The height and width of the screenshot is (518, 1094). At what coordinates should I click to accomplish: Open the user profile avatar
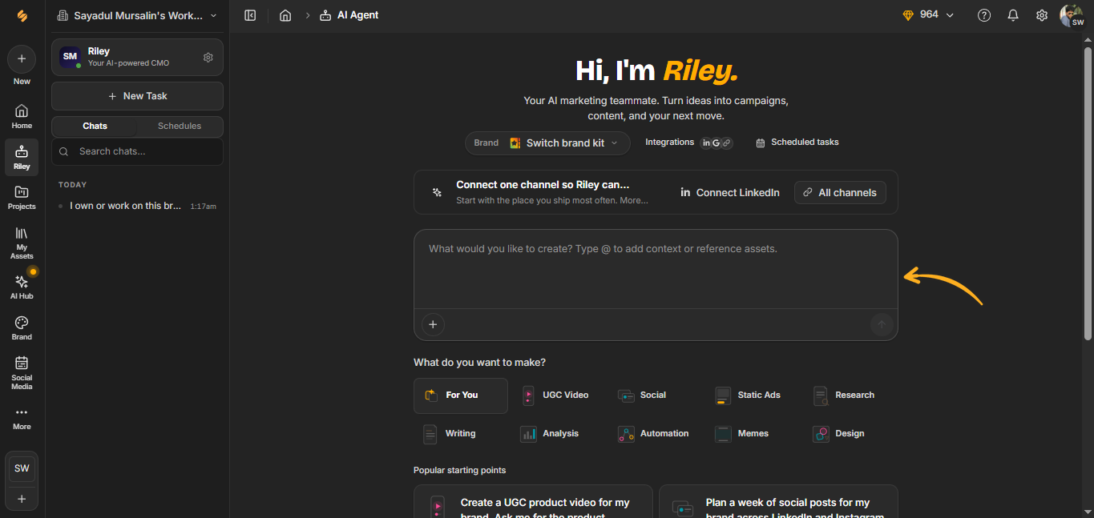[1072, 15]
